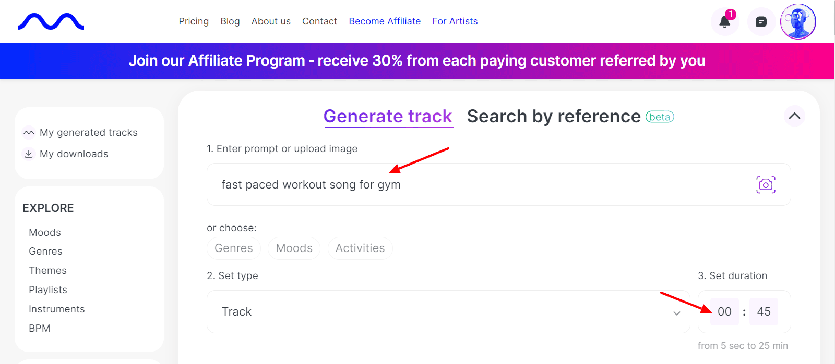The image size is (835, 364).
Task: Click the prompt text input field
Action: 470,184
